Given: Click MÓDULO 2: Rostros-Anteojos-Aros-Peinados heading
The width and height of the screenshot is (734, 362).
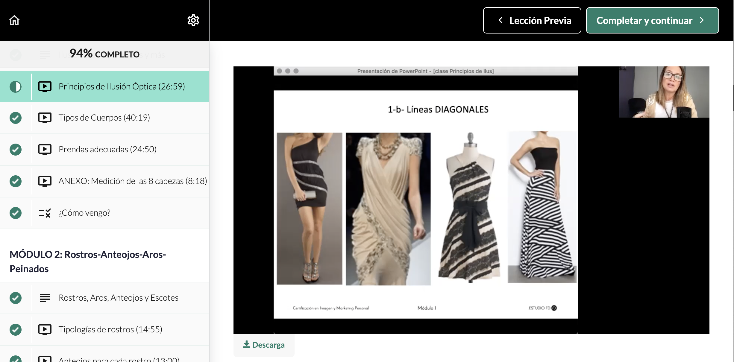Looking at the screenshot, I should (88, 261).
